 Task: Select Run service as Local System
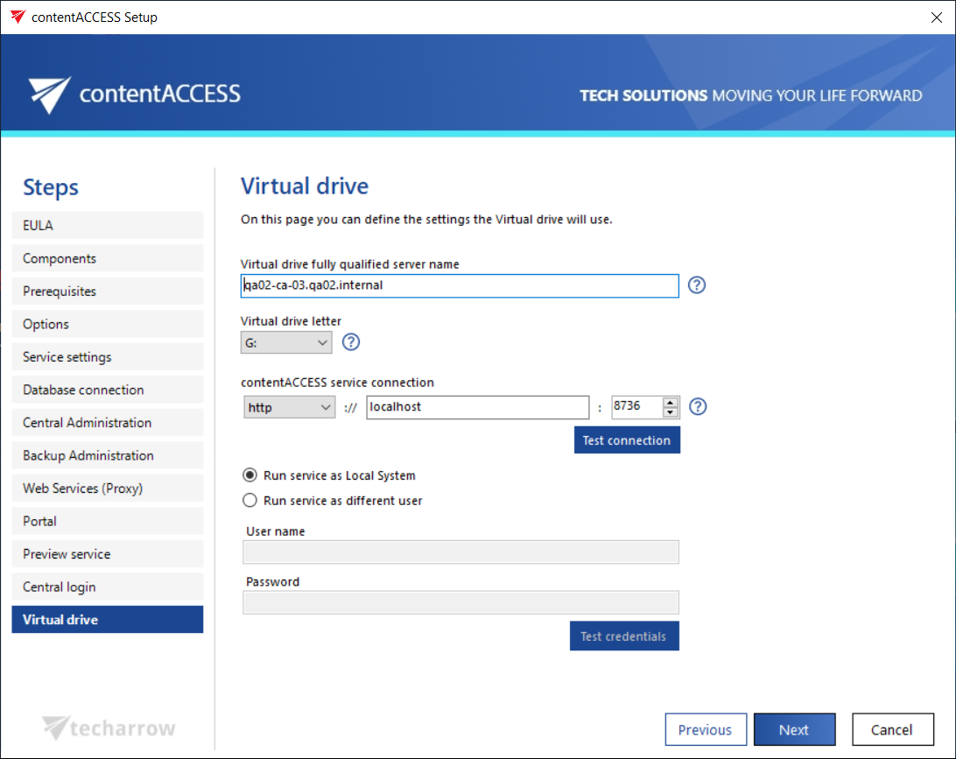[250, 475]
